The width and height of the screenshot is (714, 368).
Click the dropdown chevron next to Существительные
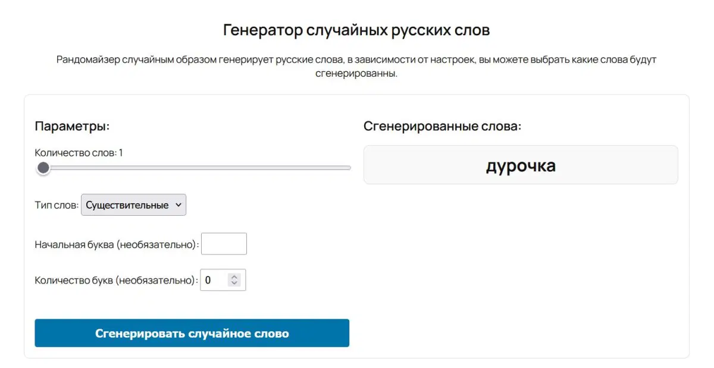click(x=178, y=205)
